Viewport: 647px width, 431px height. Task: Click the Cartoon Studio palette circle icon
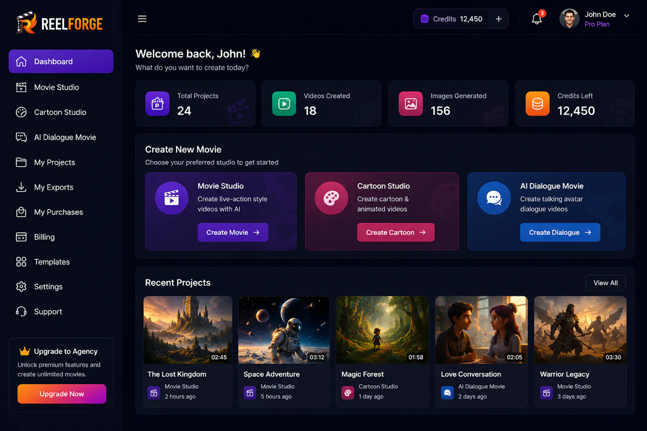click(x=331, y=198)
